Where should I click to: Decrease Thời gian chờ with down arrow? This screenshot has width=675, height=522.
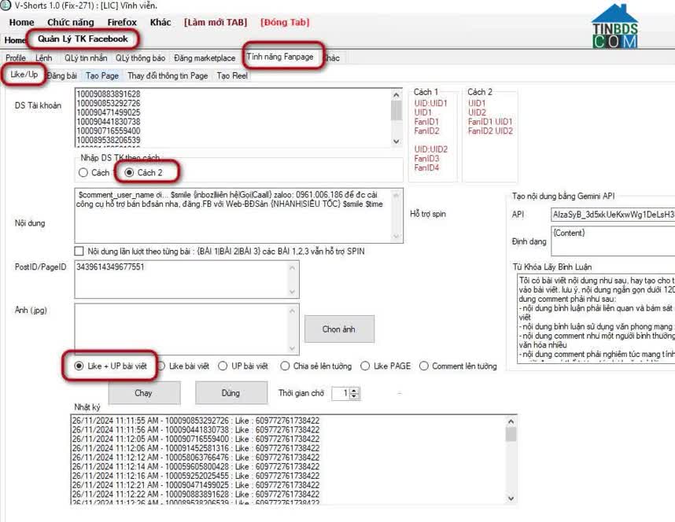(x=354, y=396)
